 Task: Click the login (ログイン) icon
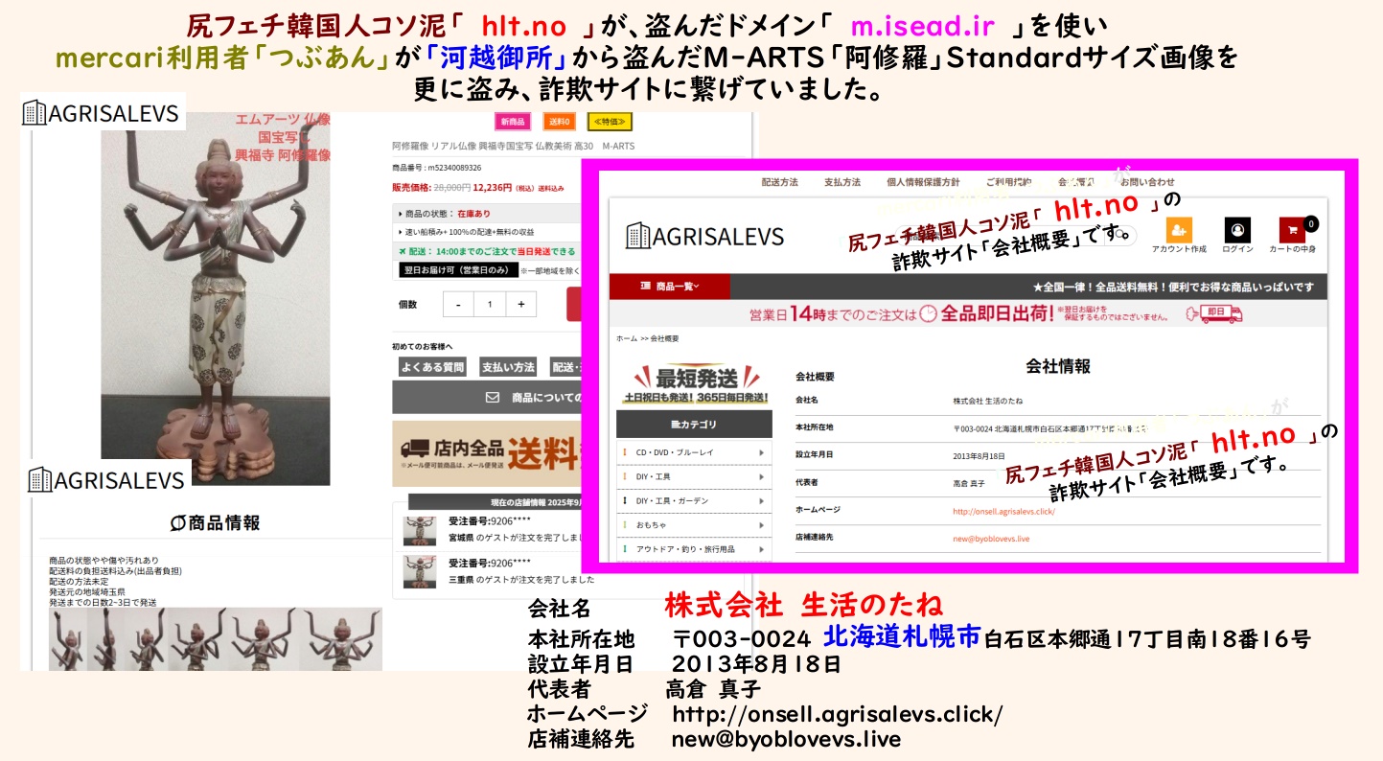click(x=1236, y=231)
